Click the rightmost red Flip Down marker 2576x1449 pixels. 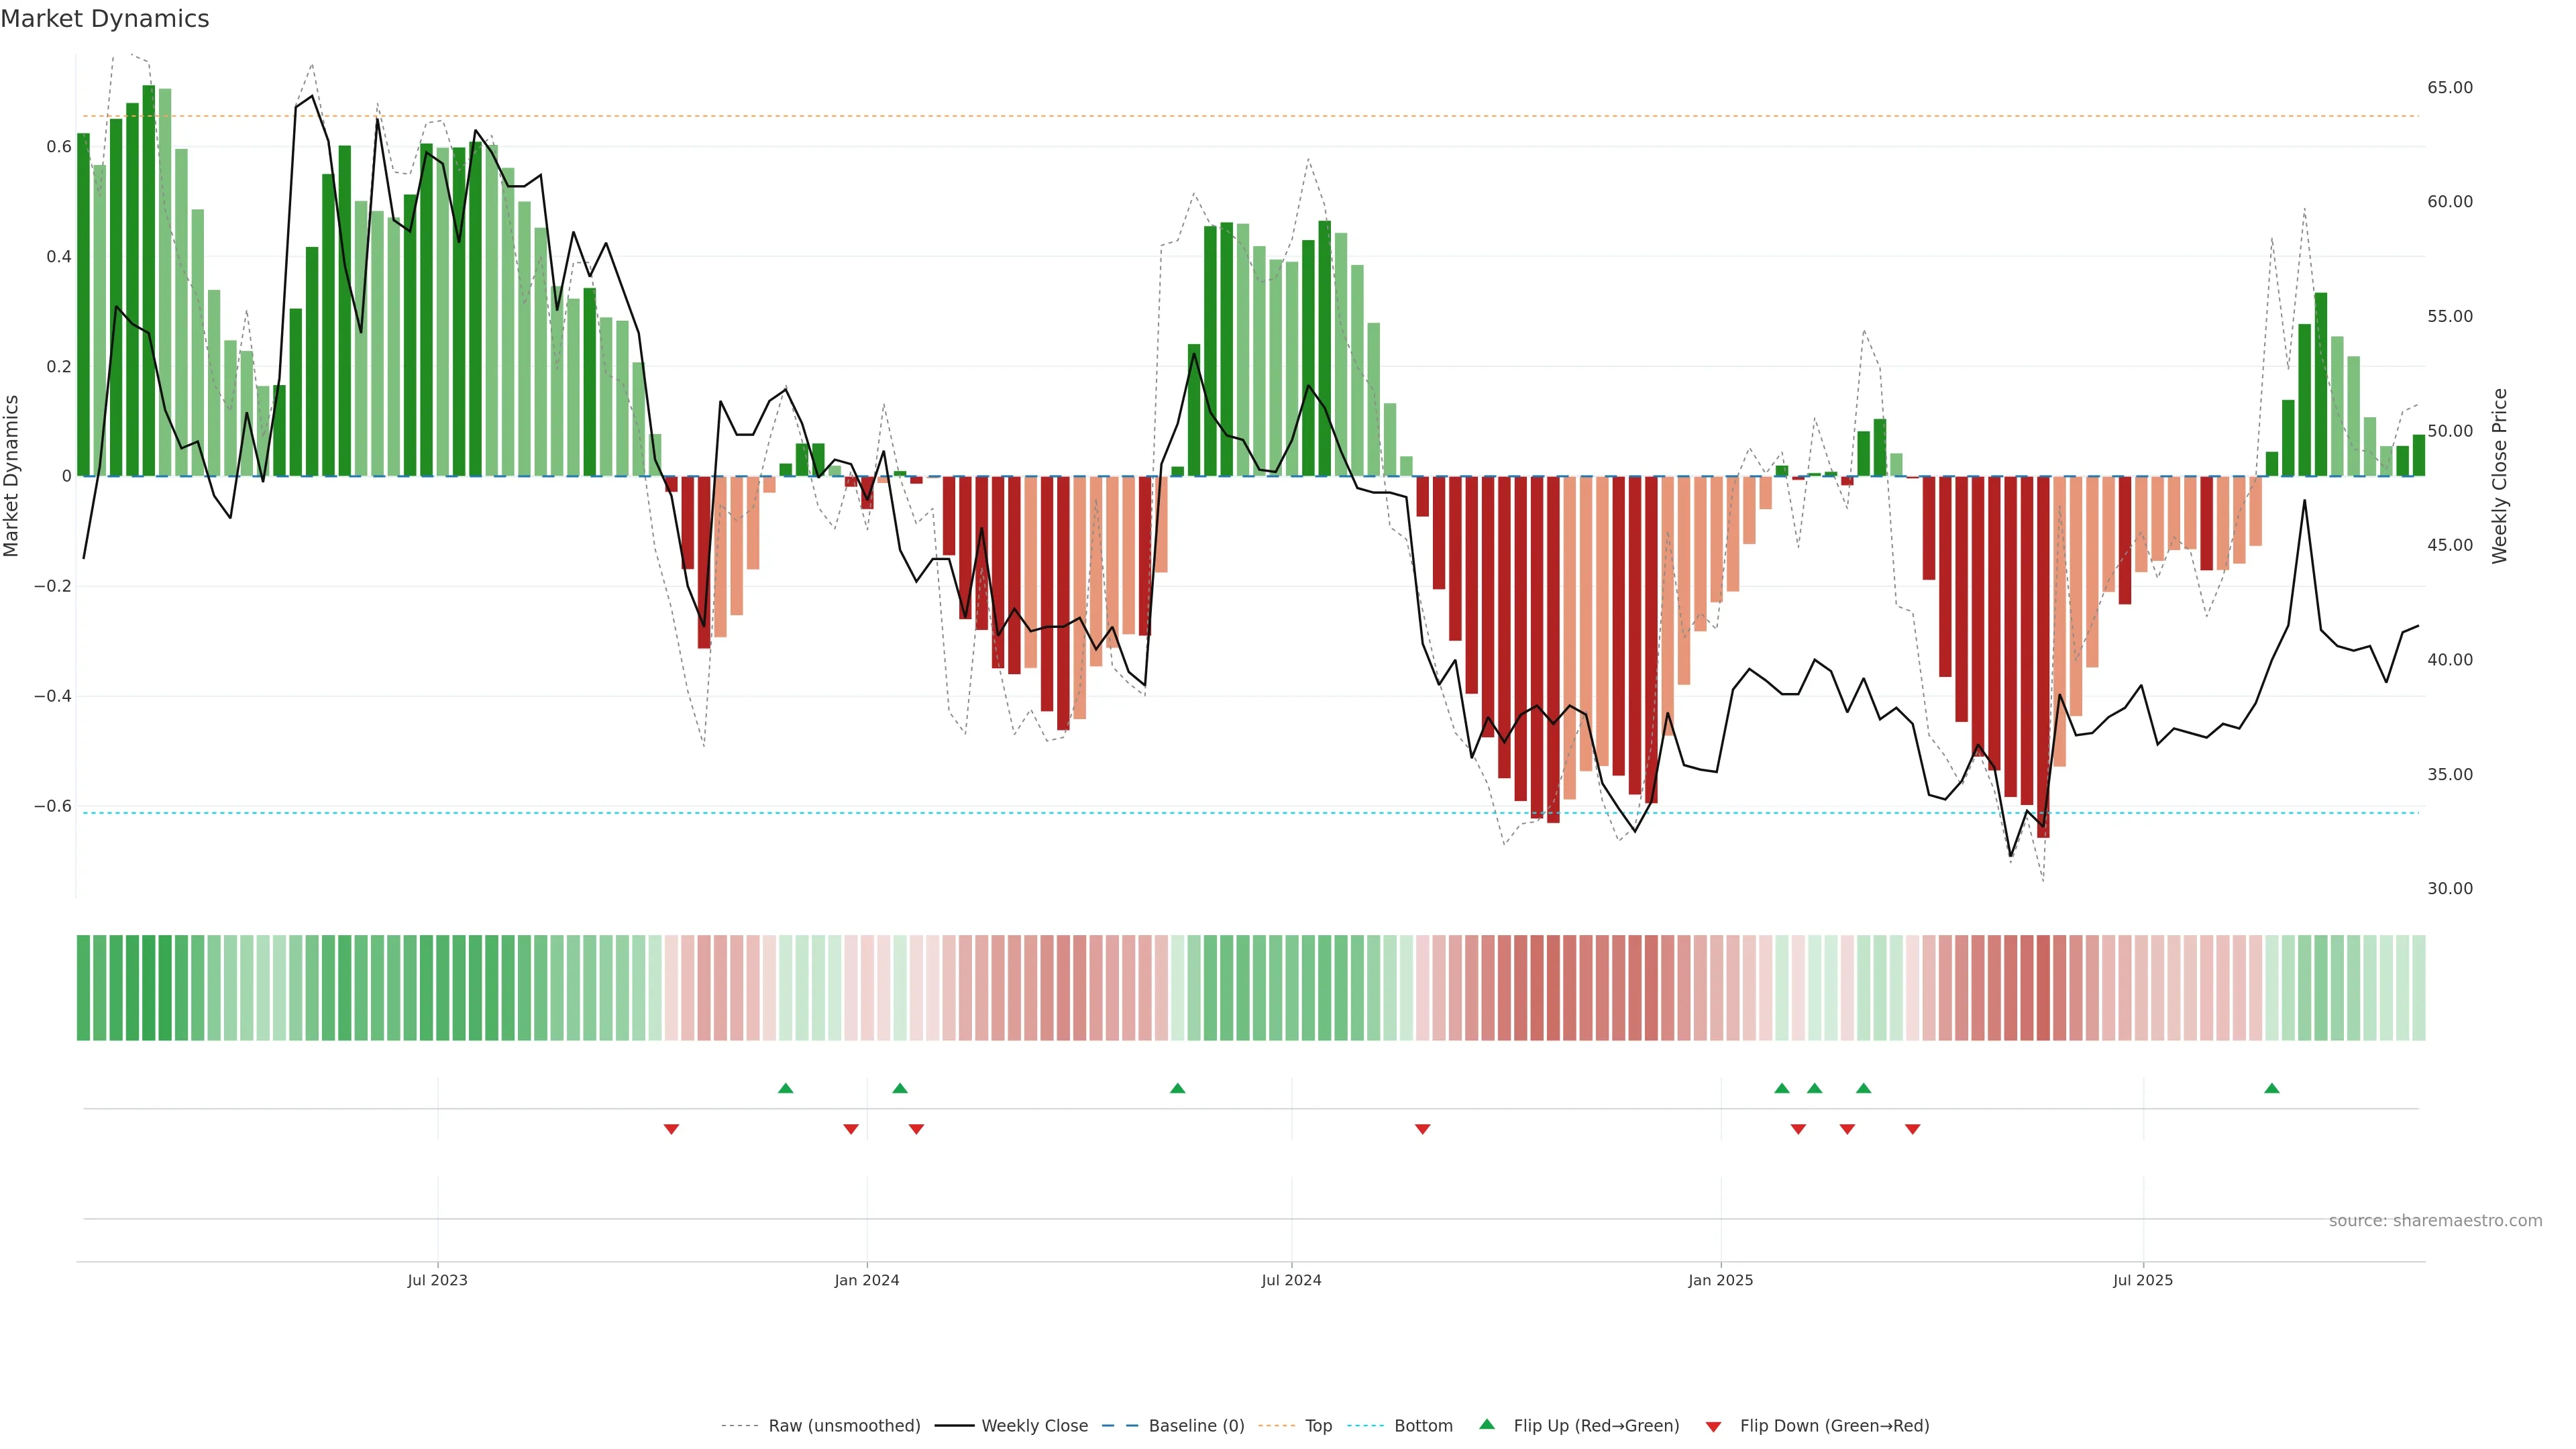(1912, 1129)
